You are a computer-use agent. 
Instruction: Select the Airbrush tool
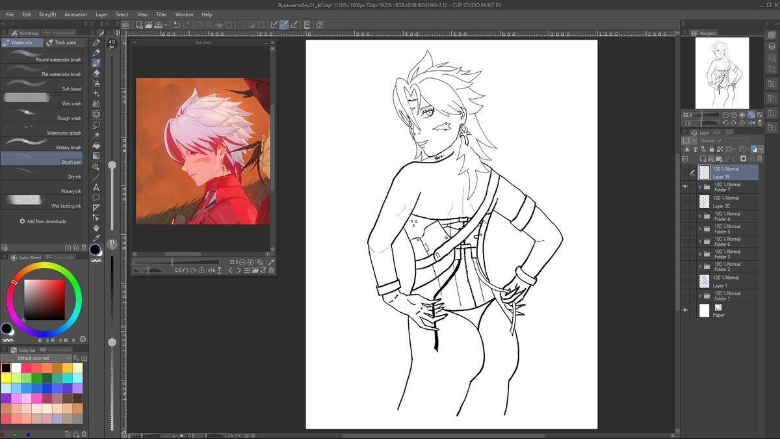click(x=96, y=84)
